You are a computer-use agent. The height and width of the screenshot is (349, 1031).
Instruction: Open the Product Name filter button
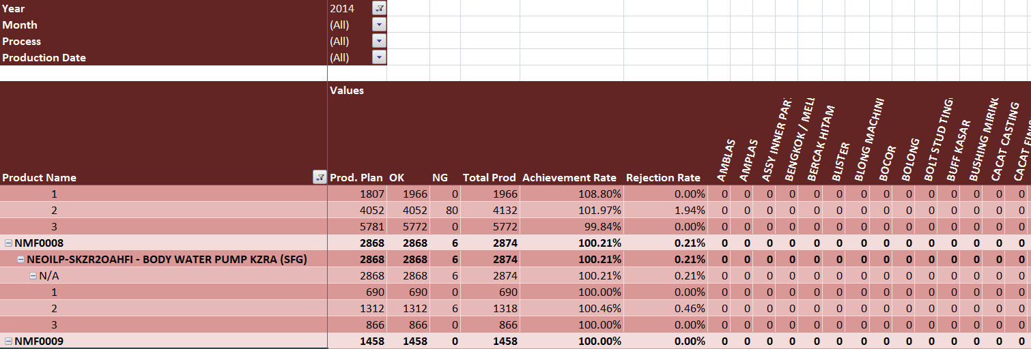319,177
